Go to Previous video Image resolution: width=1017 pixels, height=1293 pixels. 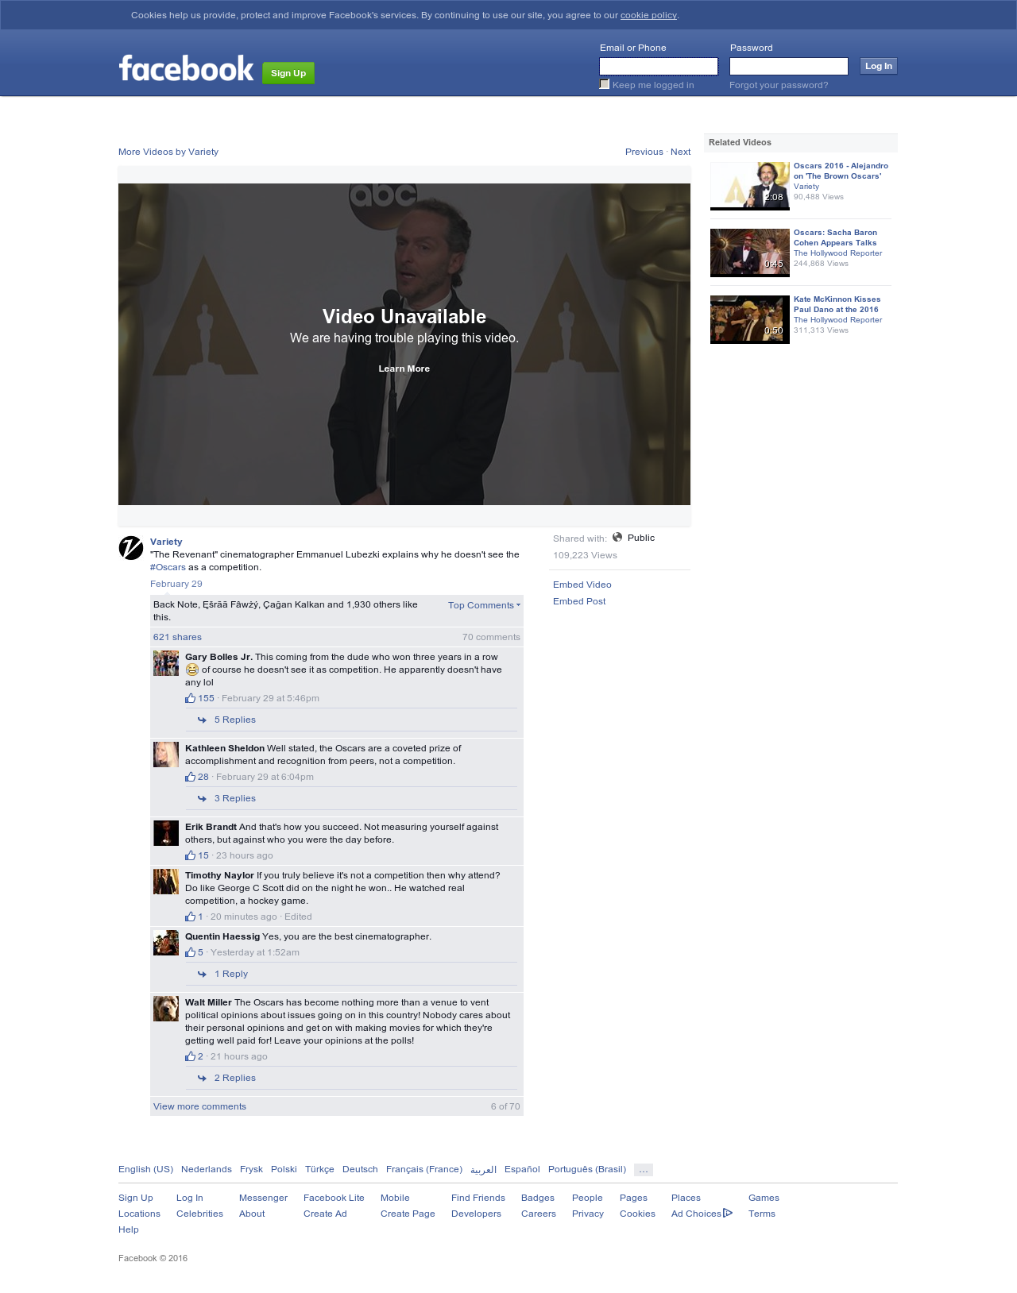[644, 152]
